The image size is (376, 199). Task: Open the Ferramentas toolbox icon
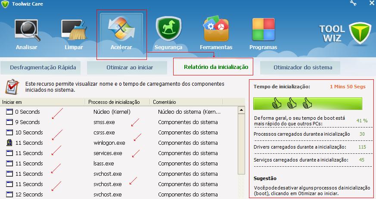click(x=216, y=29)
